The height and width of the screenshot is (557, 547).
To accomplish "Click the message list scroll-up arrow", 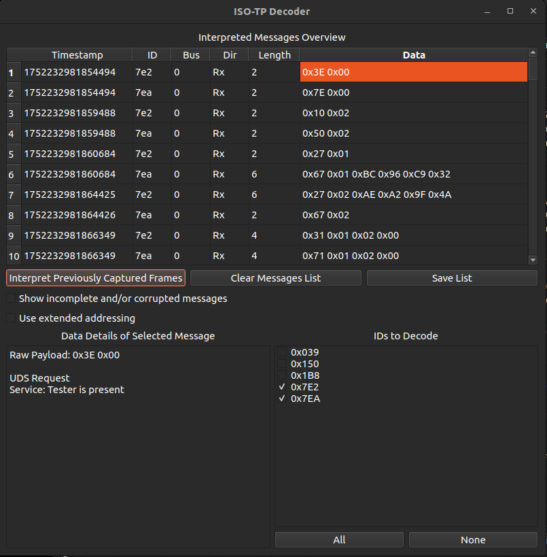I will click(533, 53).
